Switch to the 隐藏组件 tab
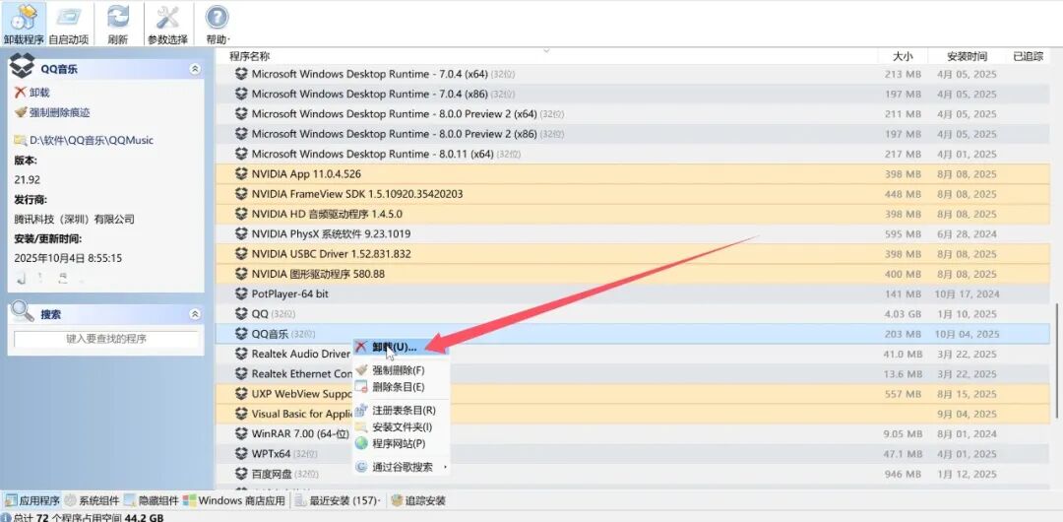 point(152,501)
